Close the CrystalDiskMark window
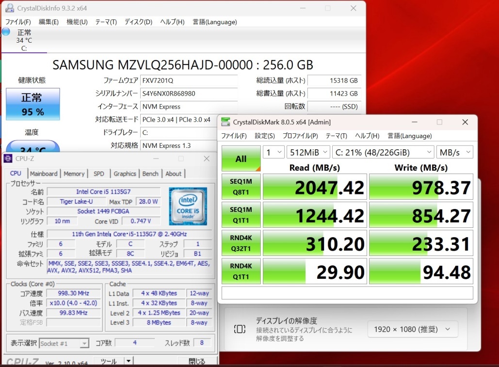This screenshot has width=499, height=367. [465, 122]
